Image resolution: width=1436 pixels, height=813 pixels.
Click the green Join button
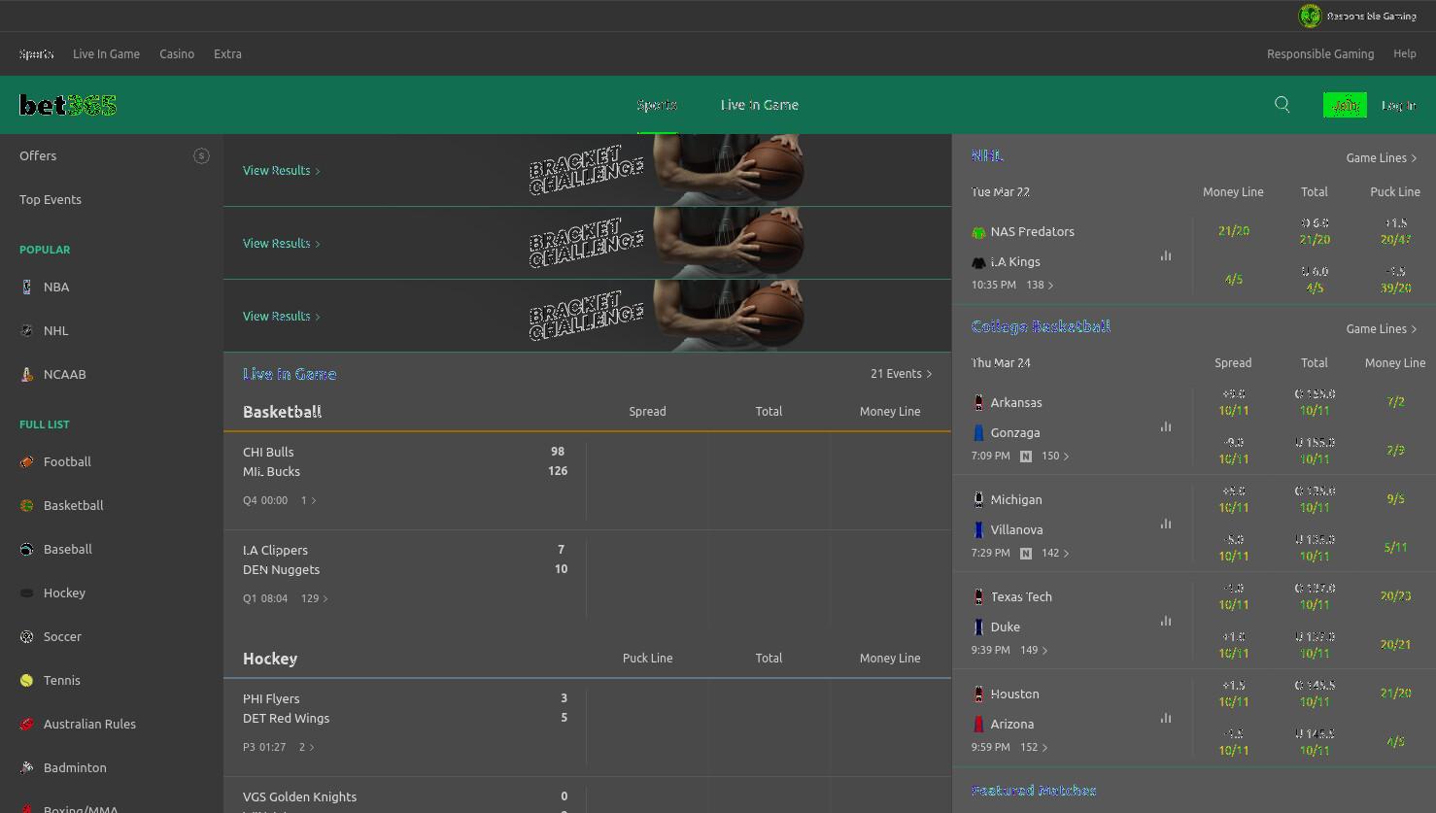point(1345,105)
